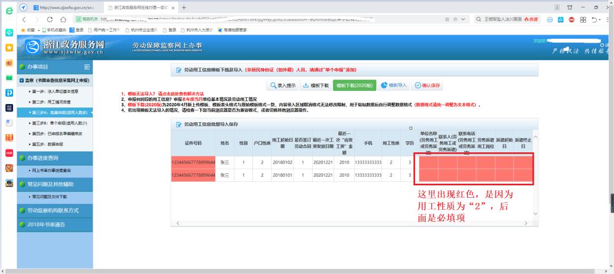This screenshot has width=614, height=274.
Task: Click the 用工性质 column header
Action: click(391, 143)
